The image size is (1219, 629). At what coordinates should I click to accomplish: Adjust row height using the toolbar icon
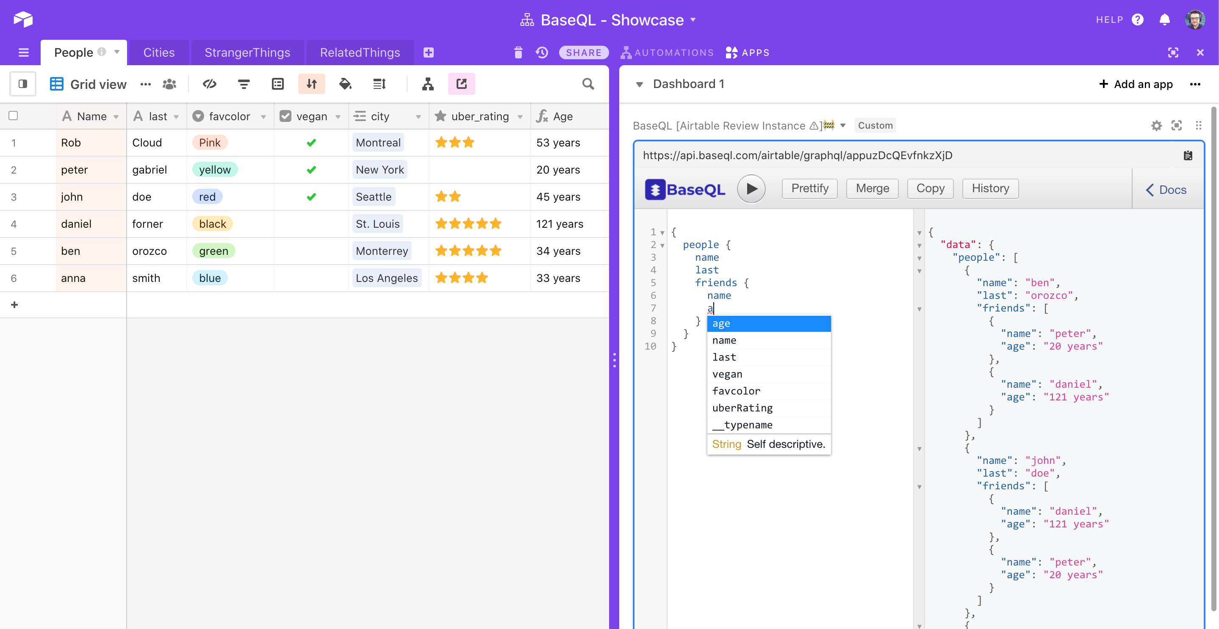(x=379, y=84)
